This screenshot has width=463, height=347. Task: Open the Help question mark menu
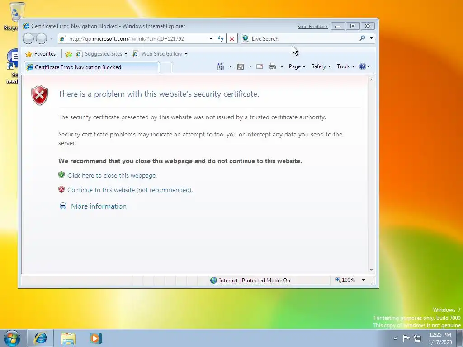365,66
